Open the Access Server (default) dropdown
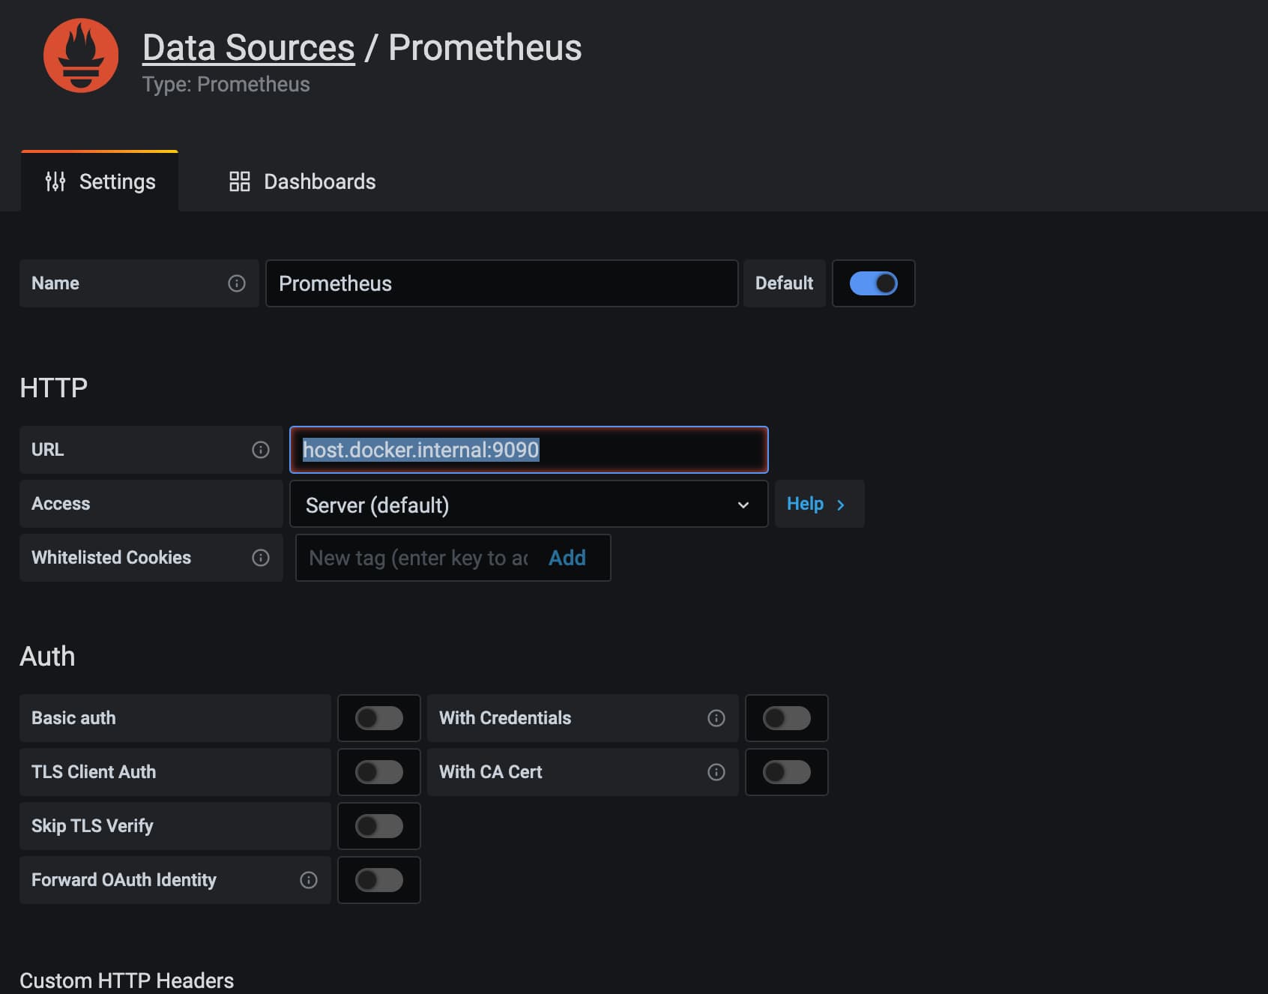Image resolution: width=1268 pixels, height=994 pixels. click(529, 504)
